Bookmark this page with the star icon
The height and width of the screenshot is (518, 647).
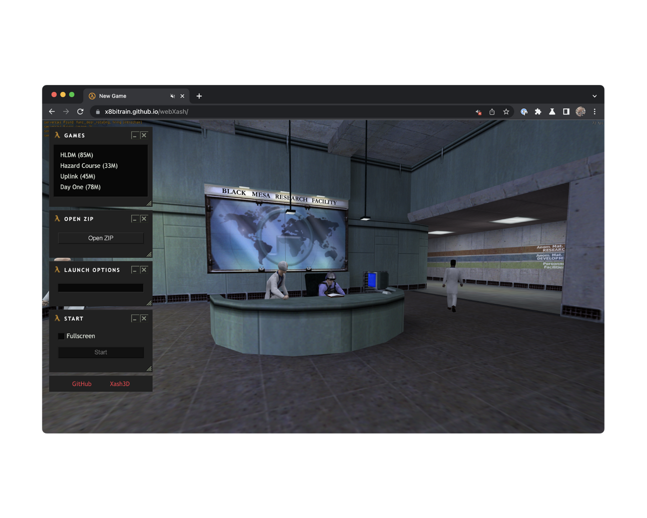(x=506, y=111)
